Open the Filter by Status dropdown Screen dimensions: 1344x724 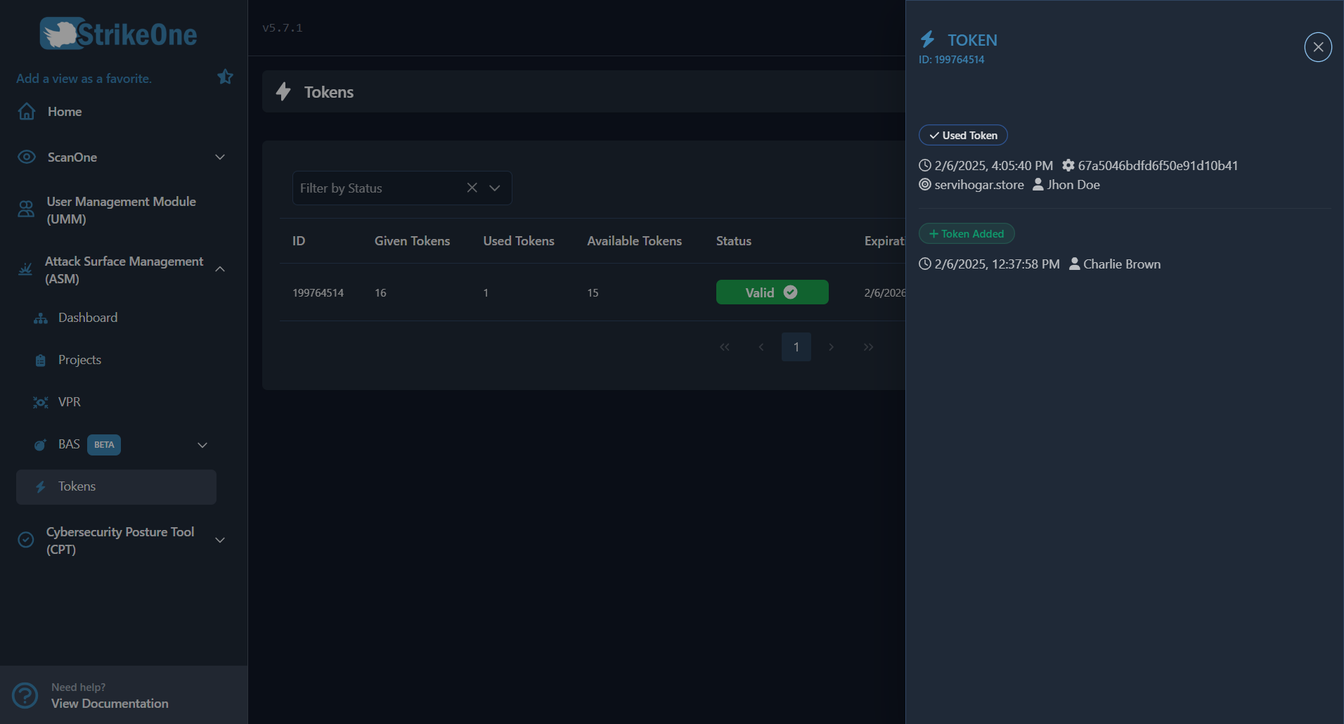[495, 188]
